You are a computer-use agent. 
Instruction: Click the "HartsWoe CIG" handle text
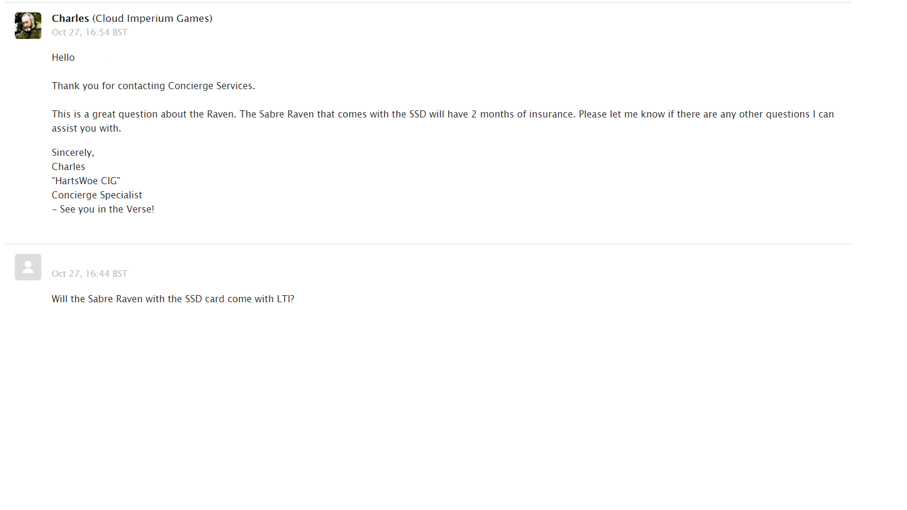tap(86, 181)
